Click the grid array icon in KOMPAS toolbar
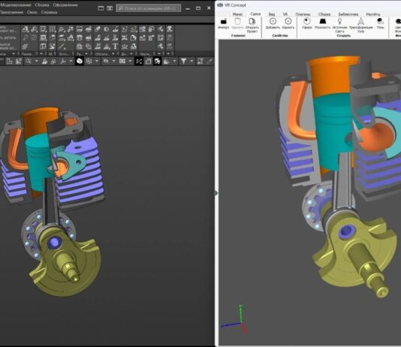The width and height of the screenshot is (401, 347). point(52,29)
